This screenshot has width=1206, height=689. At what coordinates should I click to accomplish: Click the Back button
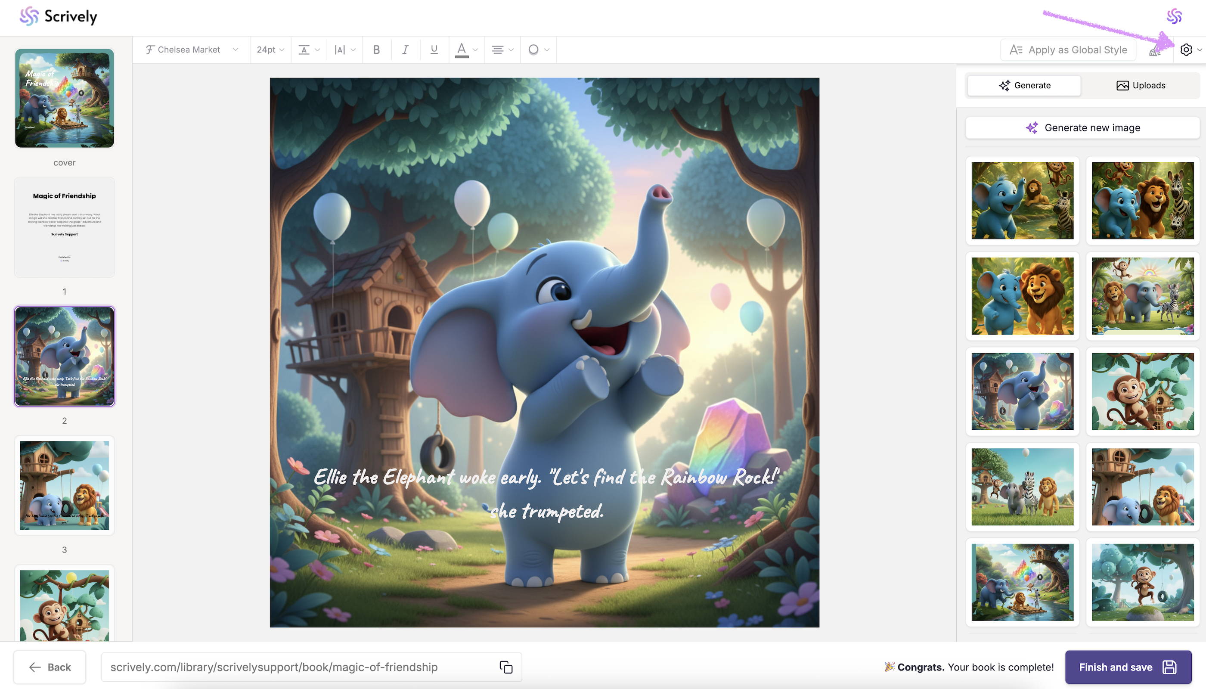pos(50,667)
